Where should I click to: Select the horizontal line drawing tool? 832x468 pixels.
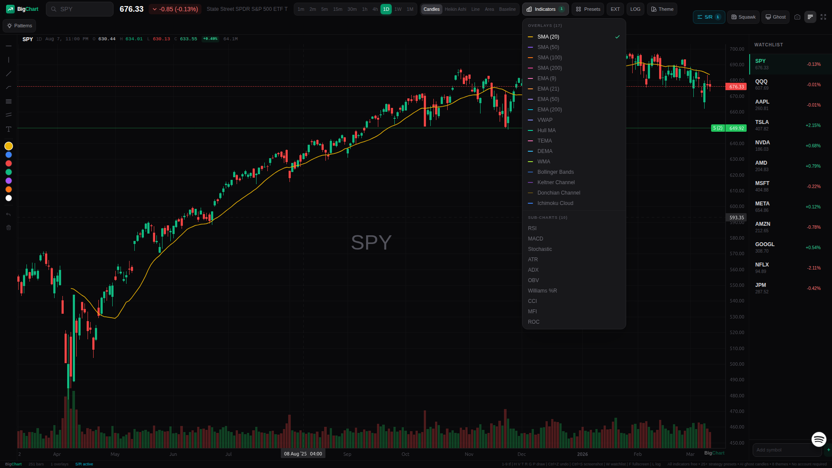[x=9, y=46]
